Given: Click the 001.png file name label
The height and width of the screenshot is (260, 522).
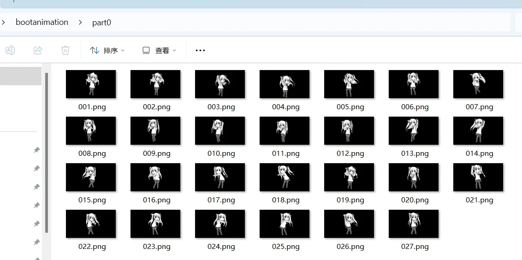Looking at the screenshot, I should tap(92, 107).
